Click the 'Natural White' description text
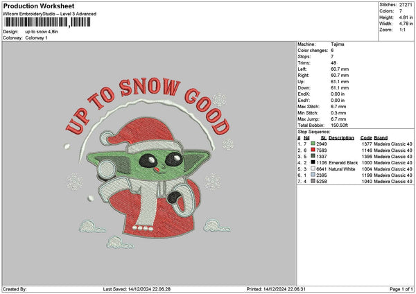416x294 pixels. pyautogui.click(x=342, y=169)
